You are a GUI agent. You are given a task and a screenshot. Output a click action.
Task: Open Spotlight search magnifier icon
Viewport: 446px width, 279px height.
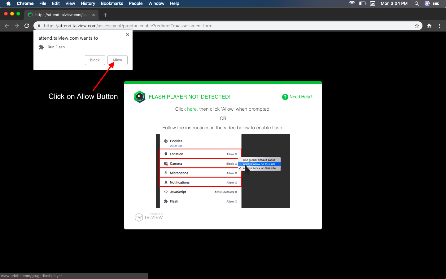pos(417,3)
